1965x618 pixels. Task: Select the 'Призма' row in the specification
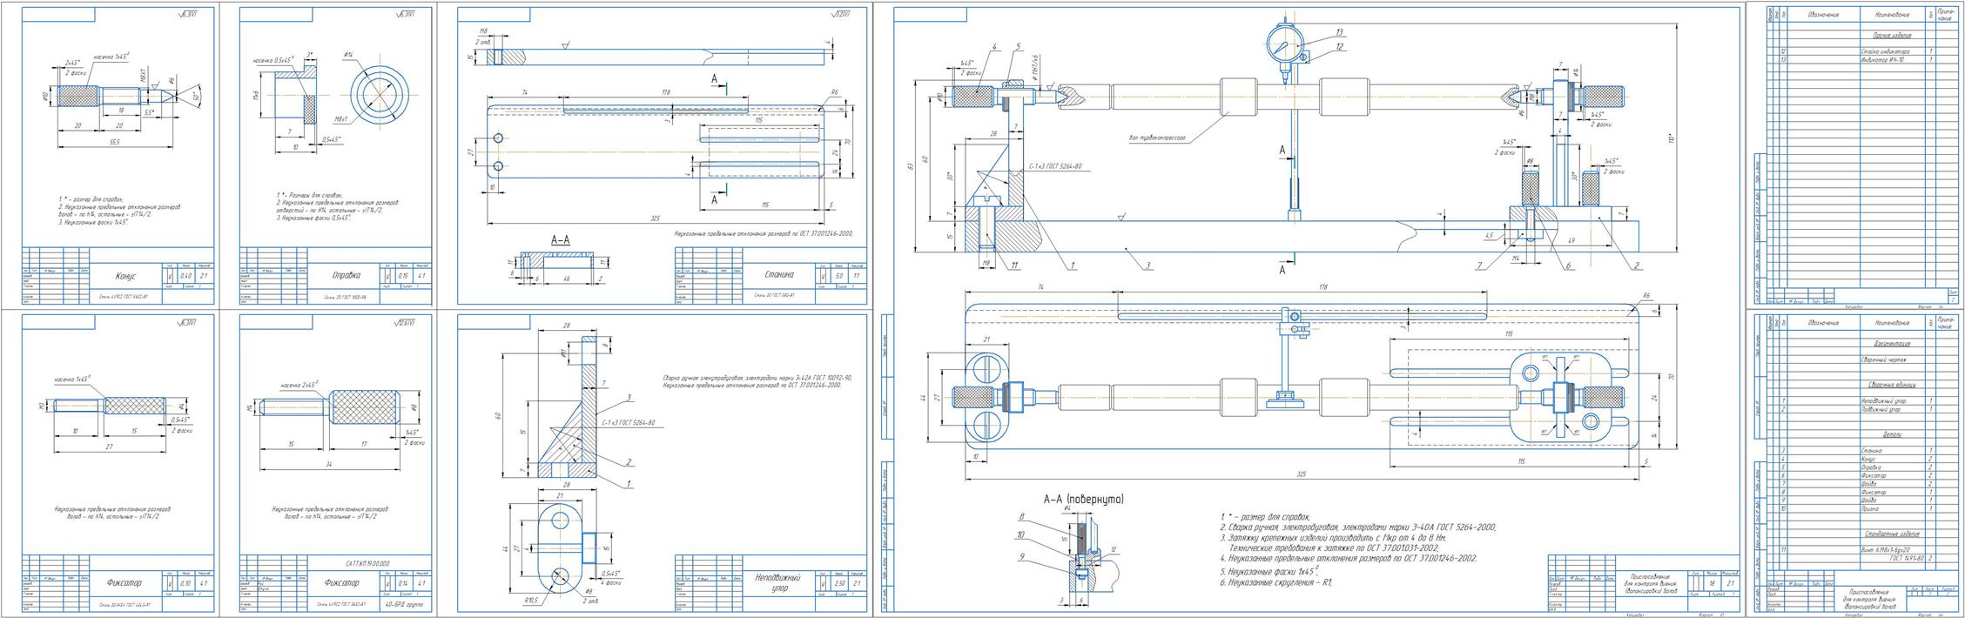pyautogui.click(x=1863, y=508)
